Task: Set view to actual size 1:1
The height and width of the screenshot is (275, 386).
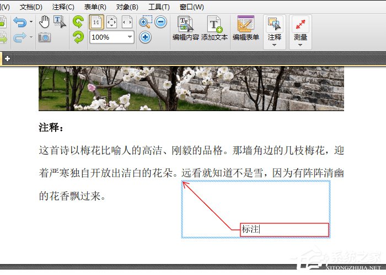Action: pos(96,22)
